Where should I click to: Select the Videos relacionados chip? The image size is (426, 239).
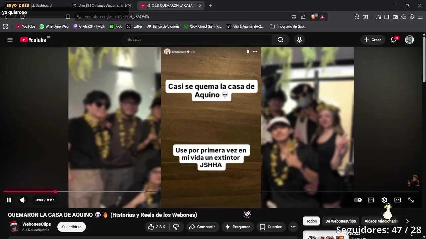point(381,221)
